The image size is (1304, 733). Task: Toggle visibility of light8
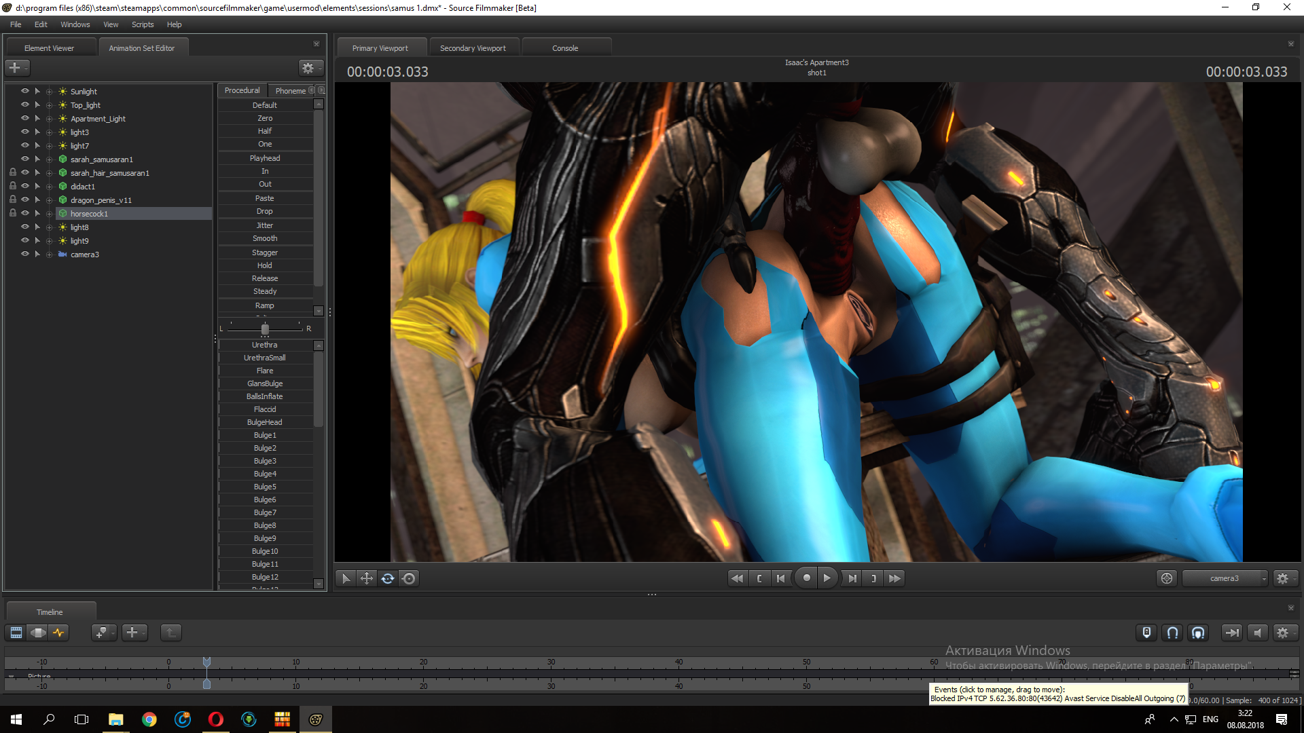point(25,227)
